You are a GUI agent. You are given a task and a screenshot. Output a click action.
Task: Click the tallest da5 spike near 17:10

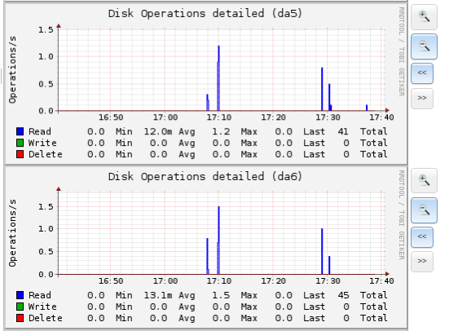click(218, 78)
